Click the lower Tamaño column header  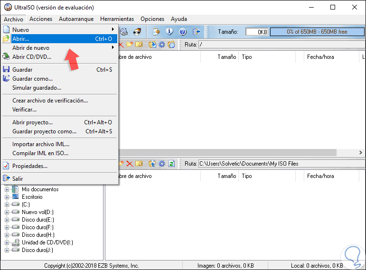coord(219,176)
